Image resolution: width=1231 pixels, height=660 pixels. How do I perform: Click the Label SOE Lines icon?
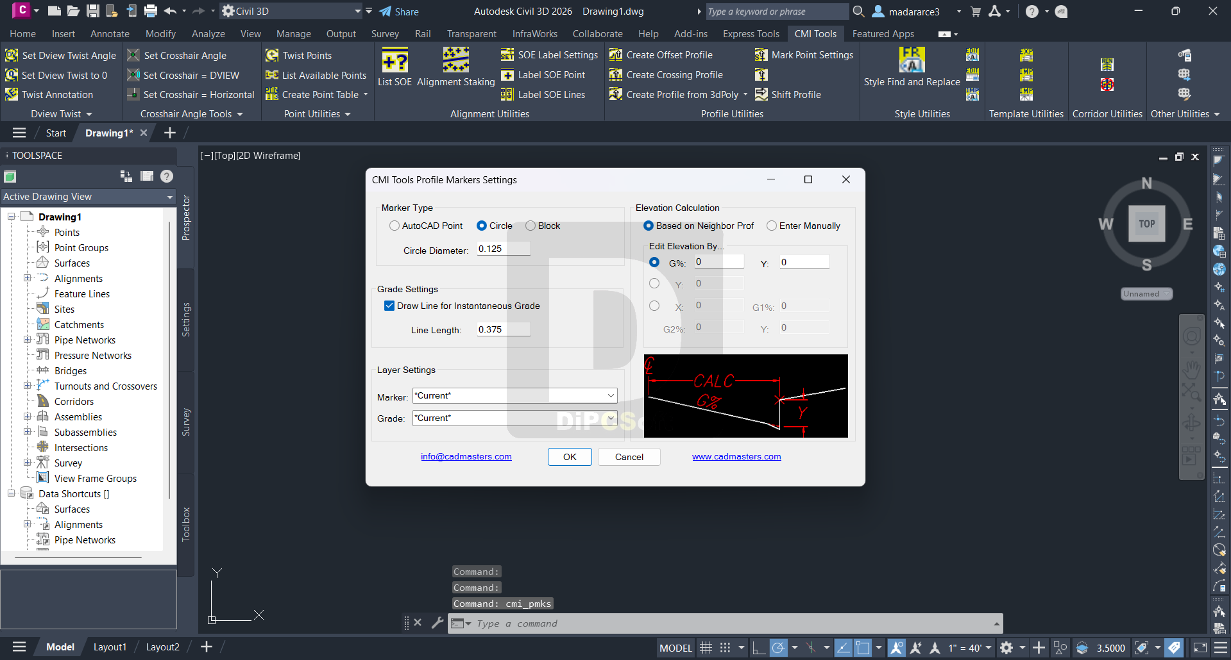[507, 95]
